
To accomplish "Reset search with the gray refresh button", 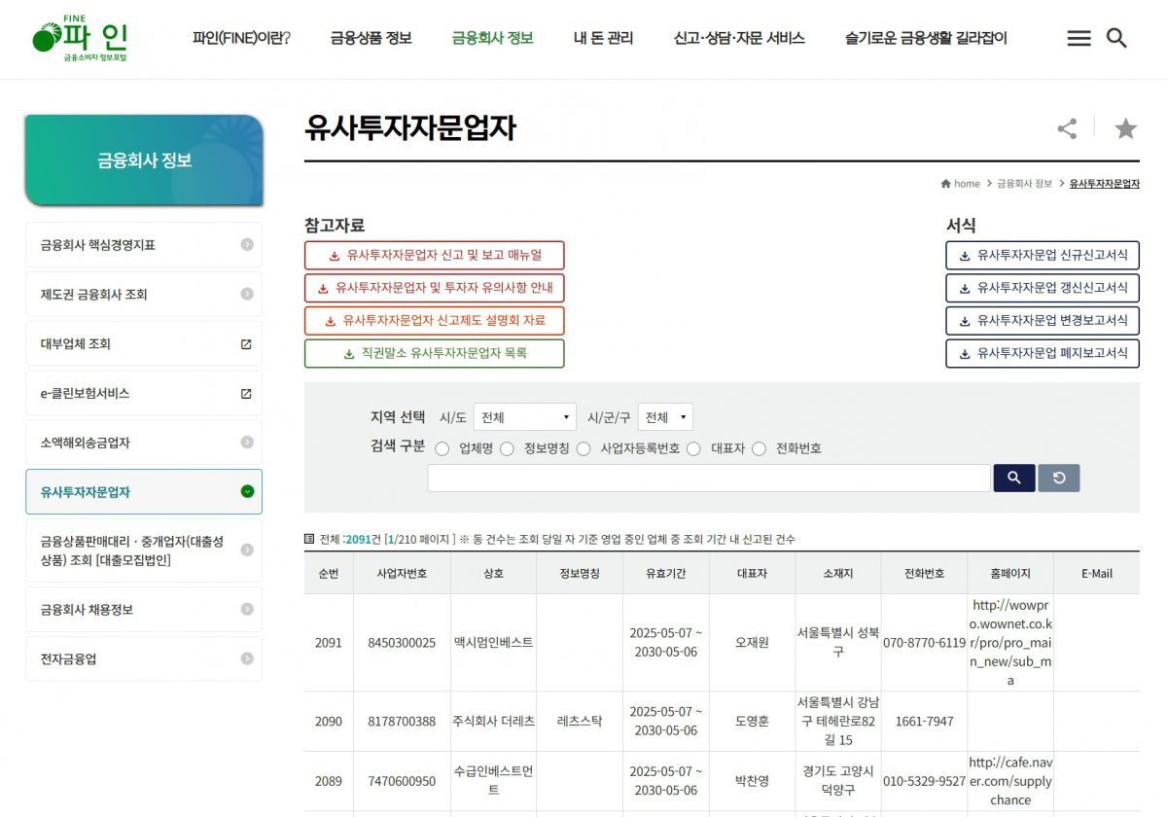I will point(1058,478).
